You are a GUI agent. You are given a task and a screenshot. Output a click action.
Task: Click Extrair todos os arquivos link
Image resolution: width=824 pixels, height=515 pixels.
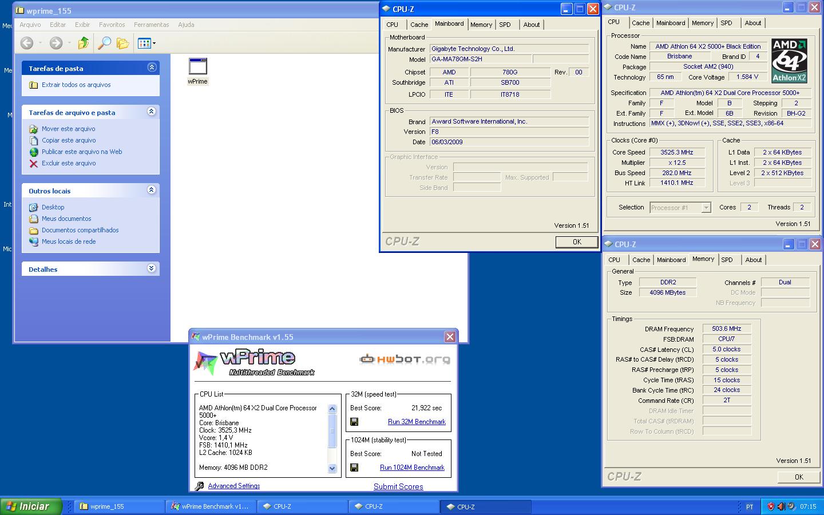[76, 85]
